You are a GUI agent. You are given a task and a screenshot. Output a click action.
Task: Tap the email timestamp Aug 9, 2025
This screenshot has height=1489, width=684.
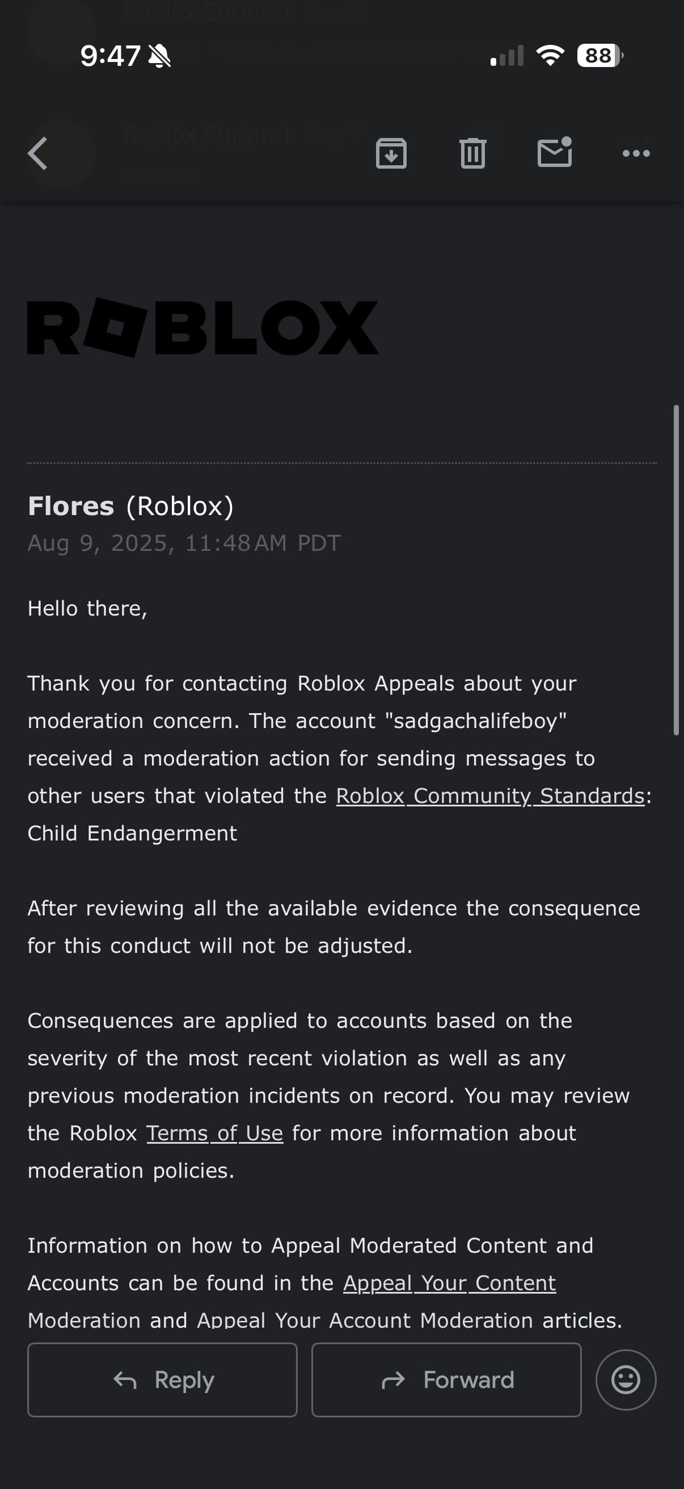coord(184,542)
